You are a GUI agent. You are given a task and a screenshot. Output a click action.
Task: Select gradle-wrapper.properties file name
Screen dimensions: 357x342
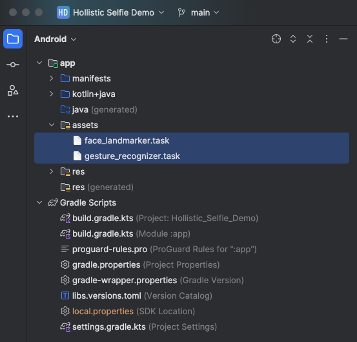click(x=125, y=280)
